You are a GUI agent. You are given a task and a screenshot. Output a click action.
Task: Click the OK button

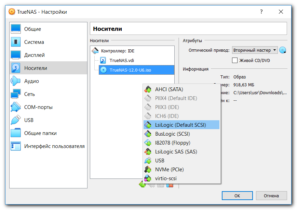(237, 196)
